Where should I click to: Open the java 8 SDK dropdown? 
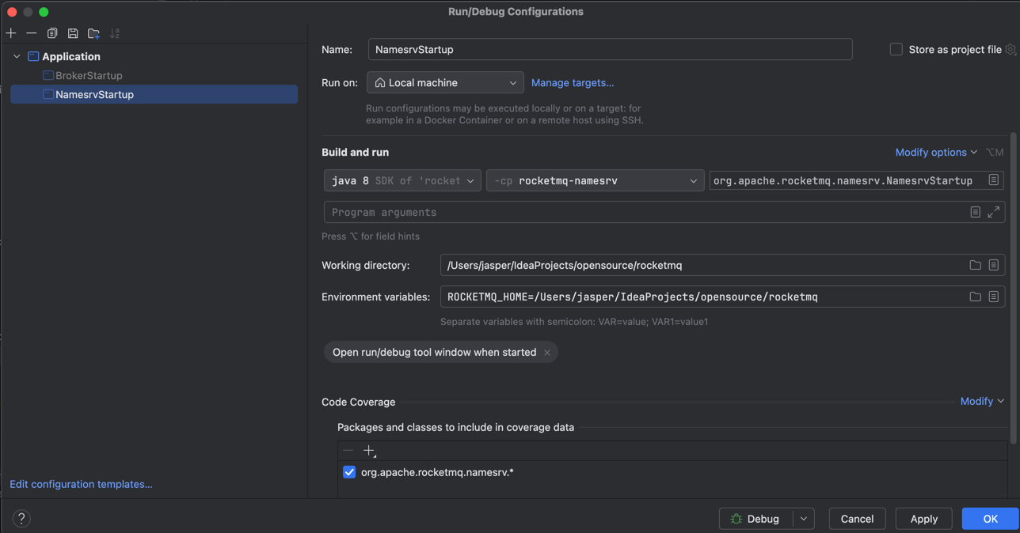[x=402, y=180]
